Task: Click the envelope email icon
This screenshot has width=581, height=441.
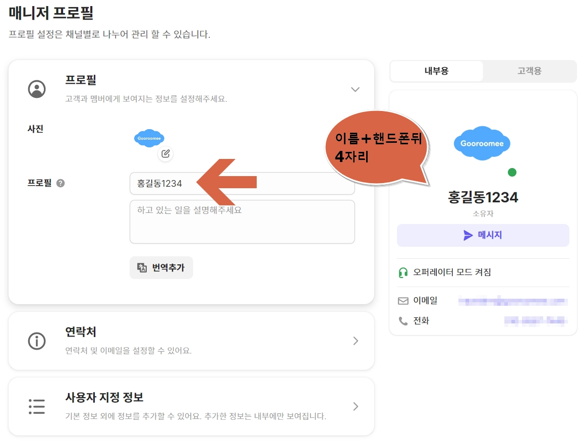Action: pos(403,301)
